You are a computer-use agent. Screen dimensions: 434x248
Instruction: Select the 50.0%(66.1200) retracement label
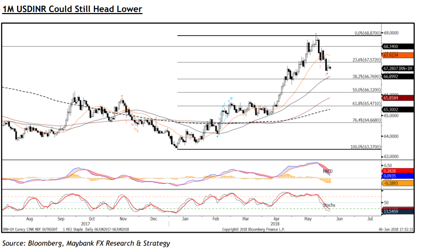tap(366, 90)
